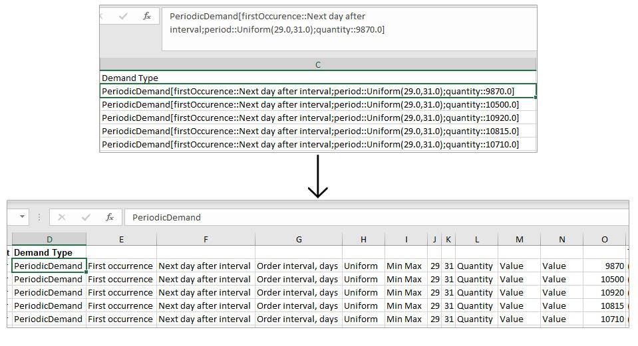Select the column F header
Screen dimensions: 638x346
click(x=206, y=240)
